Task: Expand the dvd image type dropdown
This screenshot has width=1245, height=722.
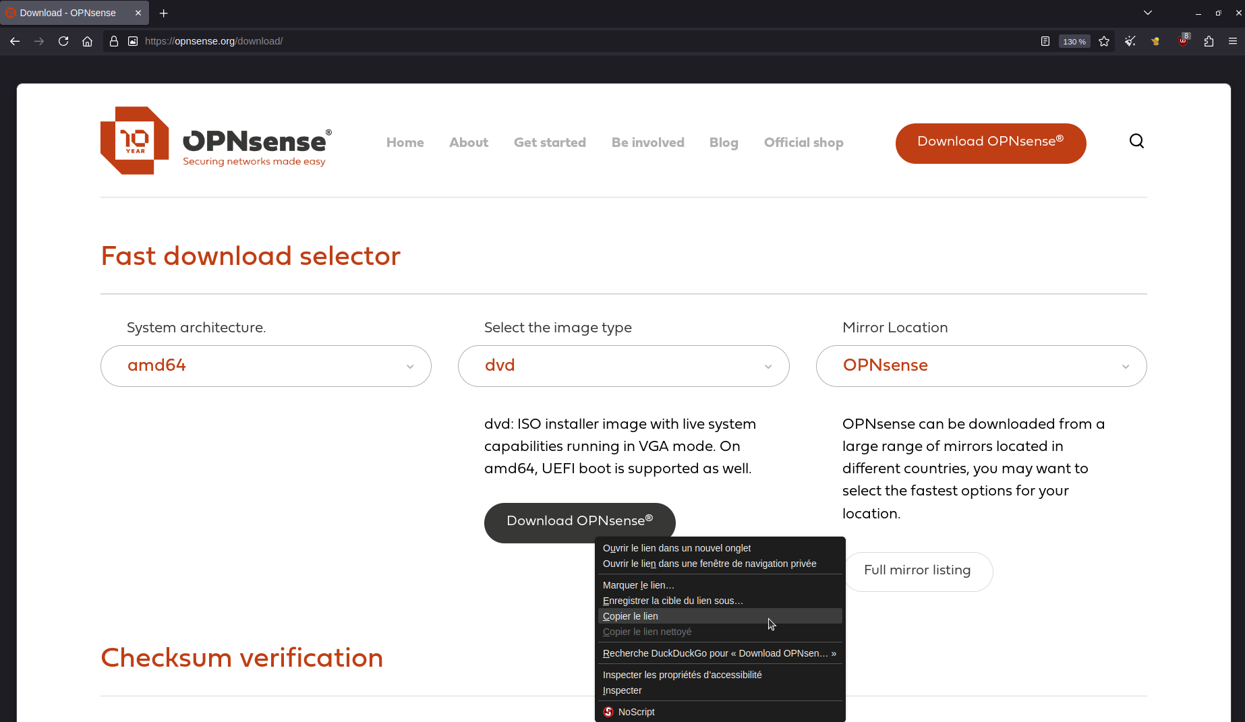Action: [623, 365]
